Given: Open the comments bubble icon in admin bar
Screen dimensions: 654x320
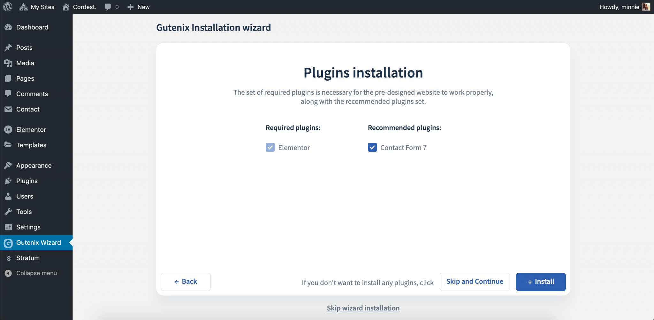Looking at the screenshot, I should coord(108,7).
